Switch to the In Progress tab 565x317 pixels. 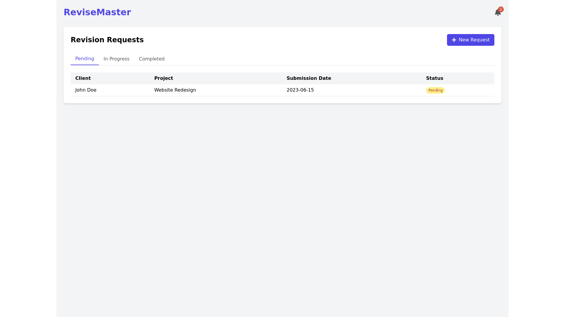116,59
